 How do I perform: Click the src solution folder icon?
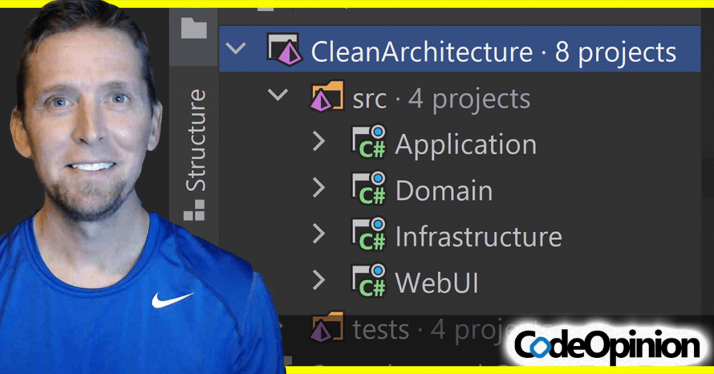point(327,97)
